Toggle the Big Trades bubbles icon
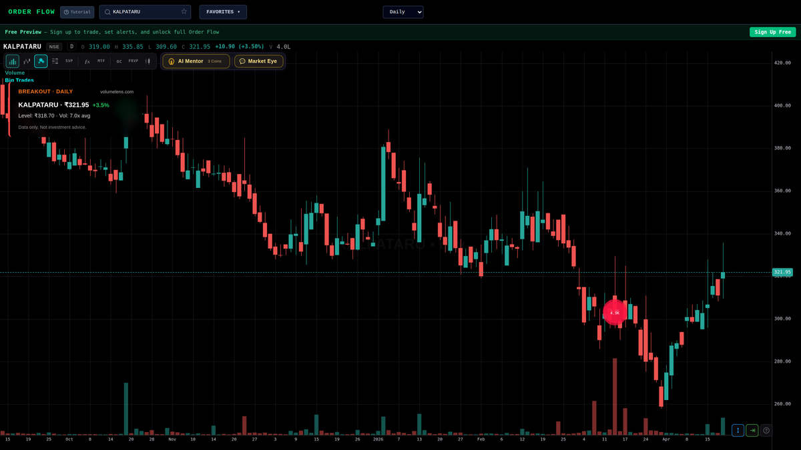The width and height of the screenshot is (801, 450). [41, 61]
